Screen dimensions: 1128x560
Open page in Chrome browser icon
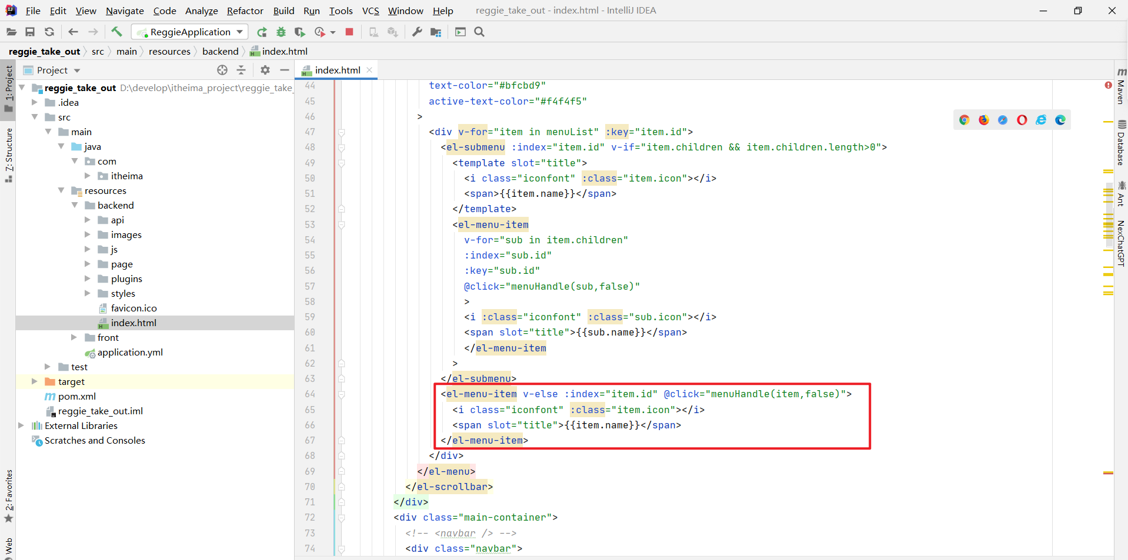pos(965,120)
